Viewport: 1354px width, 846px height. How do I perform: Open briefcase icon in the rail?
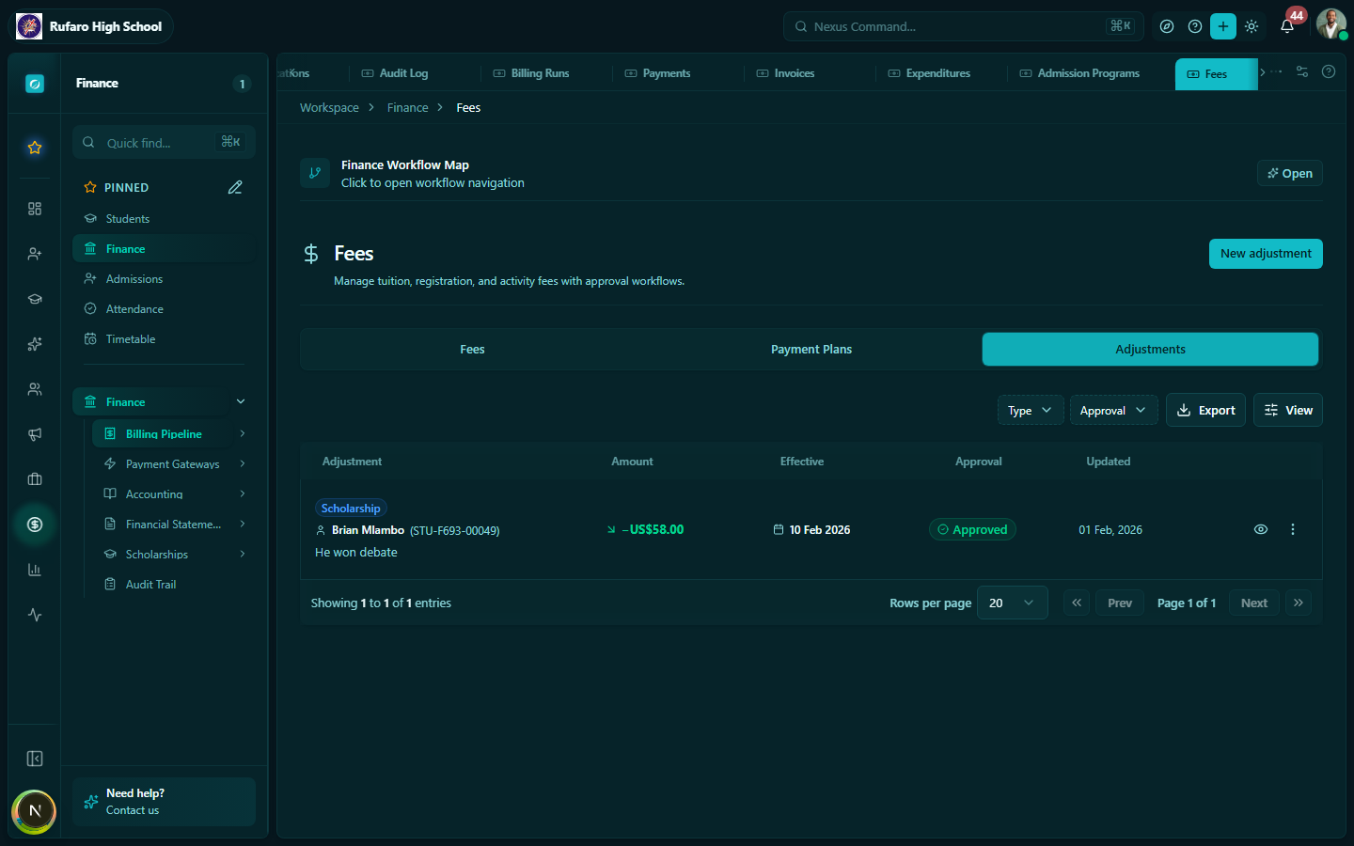(x=35, y=479)
